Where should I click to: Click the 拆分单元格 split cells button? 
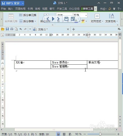(x=28, y=15)
